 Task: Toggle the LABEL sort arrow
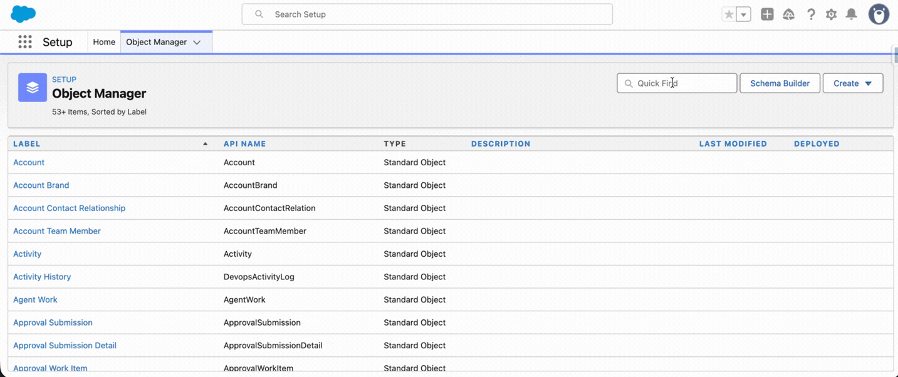[x=205, y=143]
